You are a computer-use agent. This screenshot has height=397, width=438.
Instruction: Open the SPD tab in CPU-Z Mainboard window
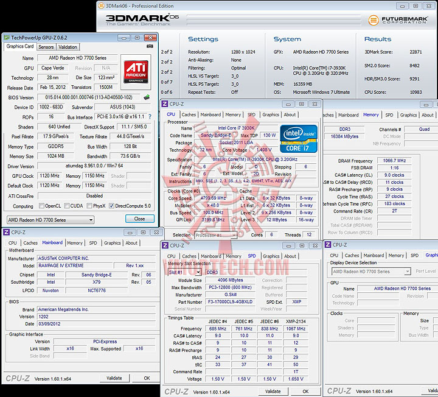point(93,243)
